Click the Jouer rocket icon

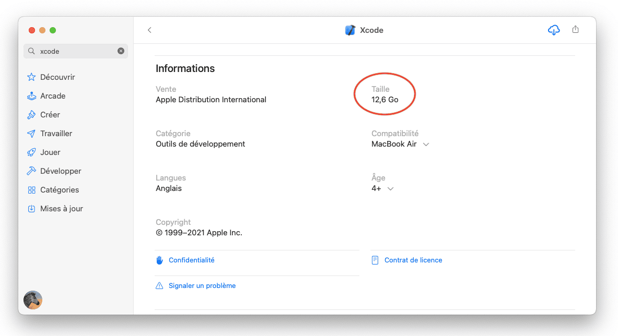click(31, 152)
